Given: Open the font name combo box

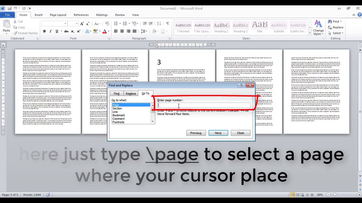Looking at the screenshot, I should point(55,24).
